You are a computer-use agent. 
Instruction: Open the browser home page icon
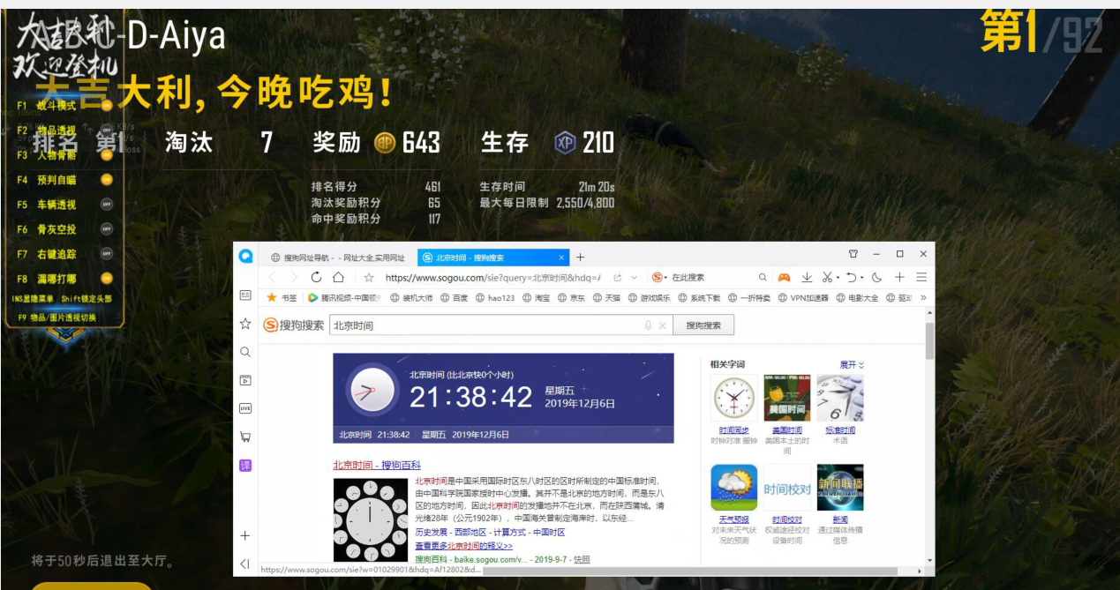pos(338,277)
